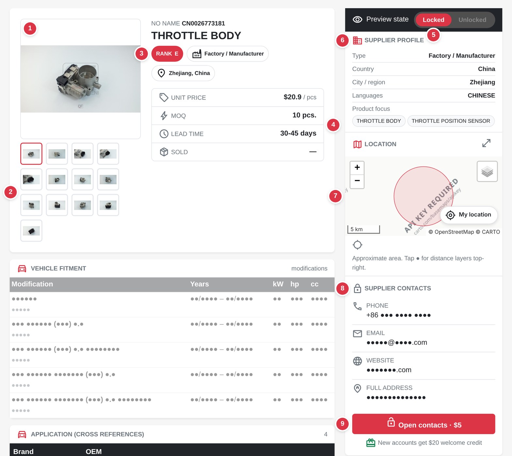Screen dimensions: 512x456
Task: Click the Modification column header
Action: point(32,284)
